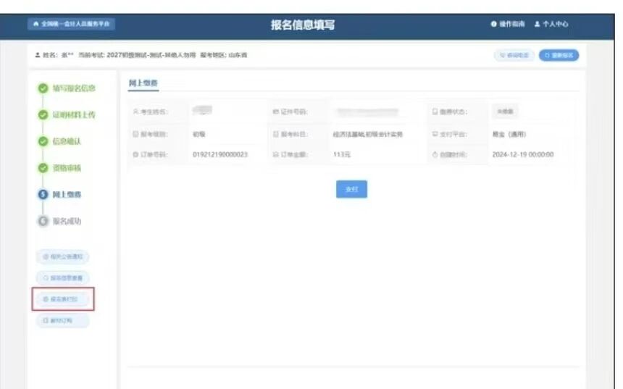Image resolution: width=623 pixels, height=389 pixels.
Task: Click the 未缴费 payment status tag
Action: click(x=505, y=112)
